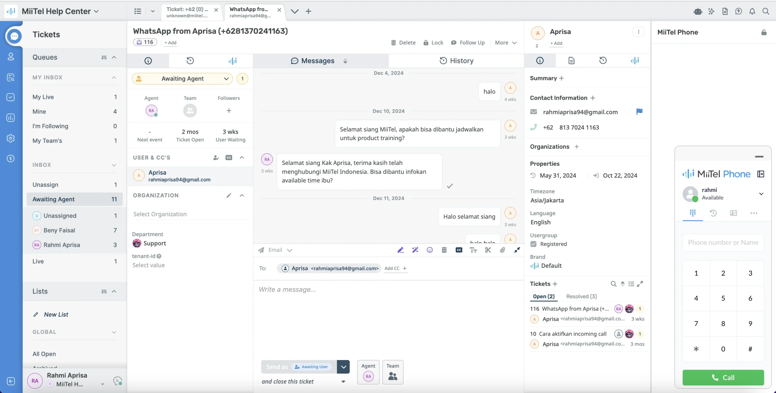Click the emoji picker icon in composer
This screenshot has width=776, height=393.
pos(430,250)
